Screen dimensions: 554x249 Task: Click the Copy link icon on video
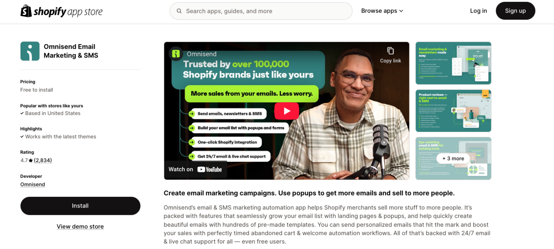click(x=390, y=51)
